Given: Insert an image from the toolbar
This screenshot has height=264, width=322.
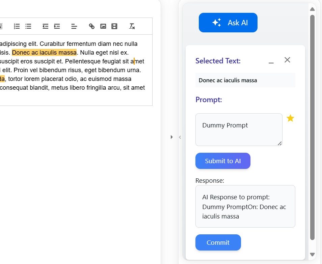Looking at the screenshot, I should (103, 26).
